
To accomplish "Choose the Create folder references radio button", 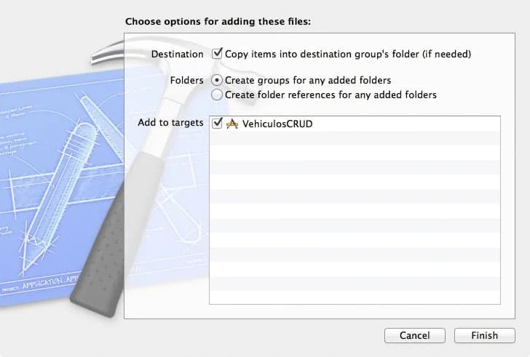I will tap(217, 95).
